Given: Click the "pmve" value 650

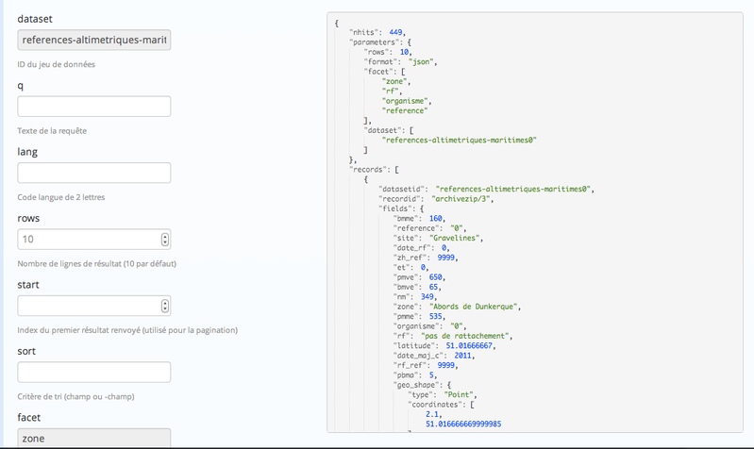Looking at the screenshot, I should click(436, 277).
